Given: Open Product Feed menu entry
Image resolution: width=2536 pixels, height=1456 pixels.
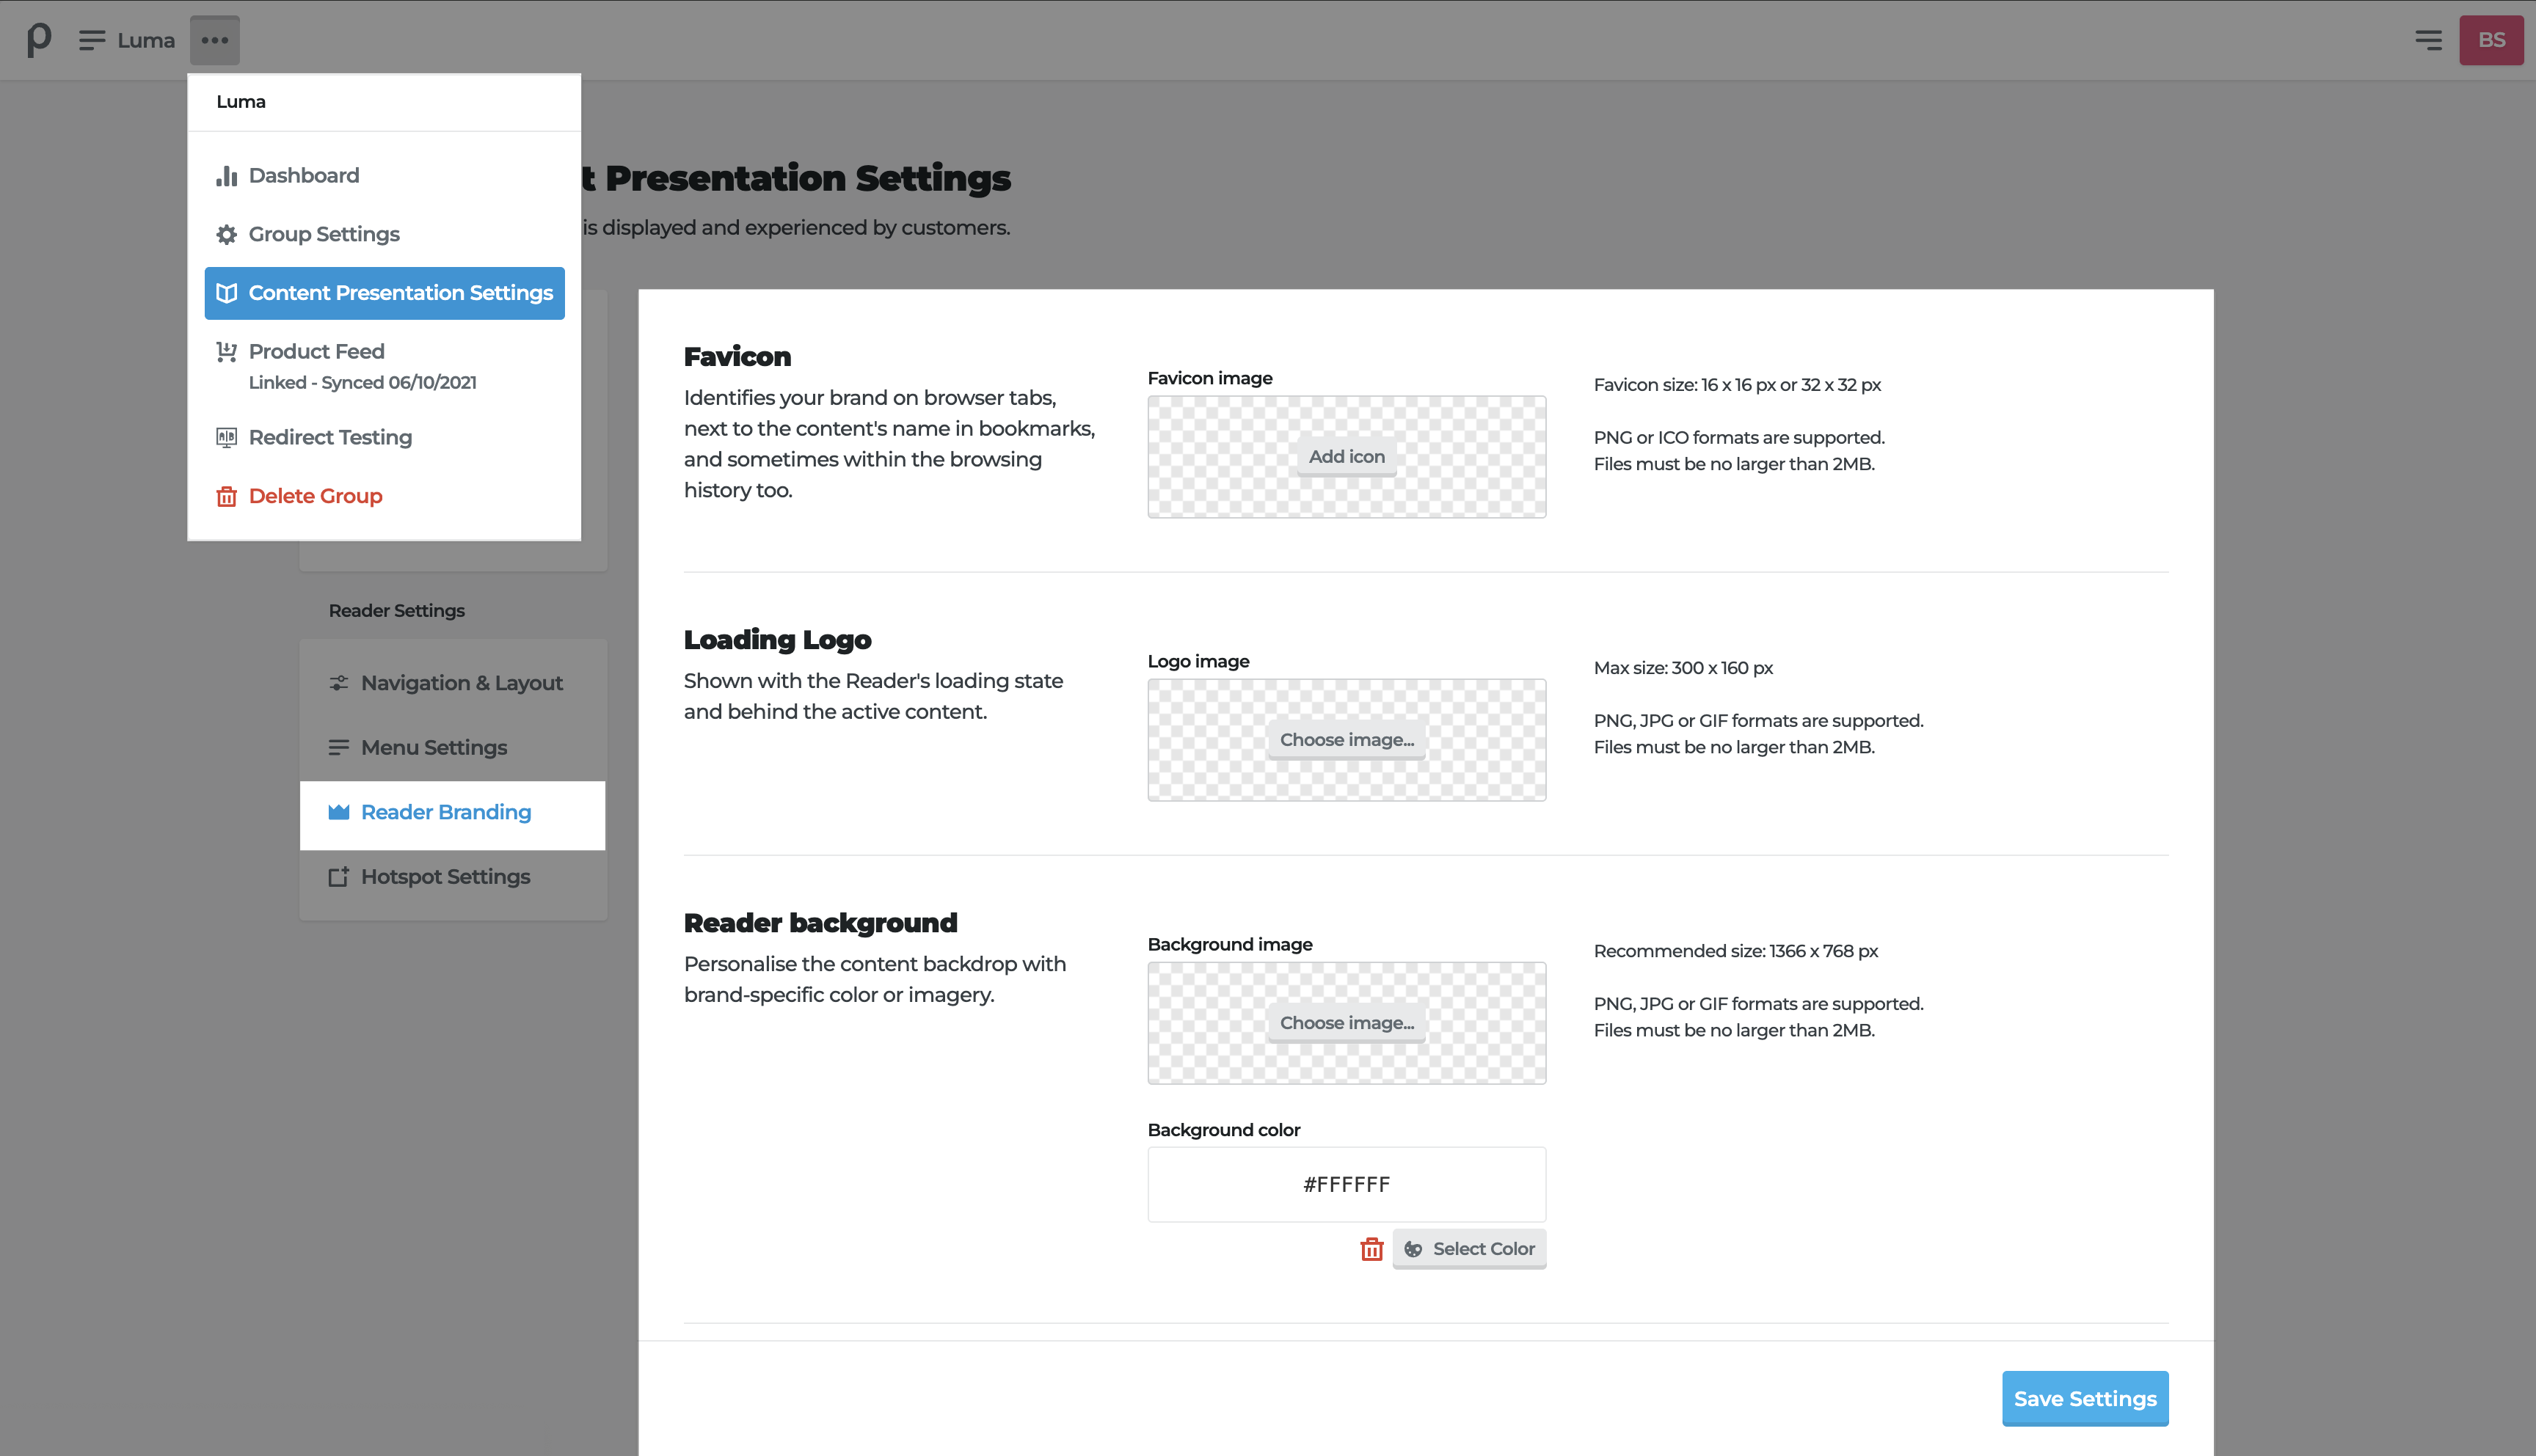Looking at the screenshot, I should (316, 352).
